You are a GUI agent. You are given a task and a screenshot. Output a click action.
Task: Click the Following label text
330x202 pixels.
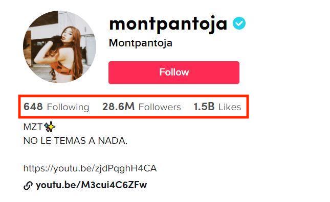[68, 107]
